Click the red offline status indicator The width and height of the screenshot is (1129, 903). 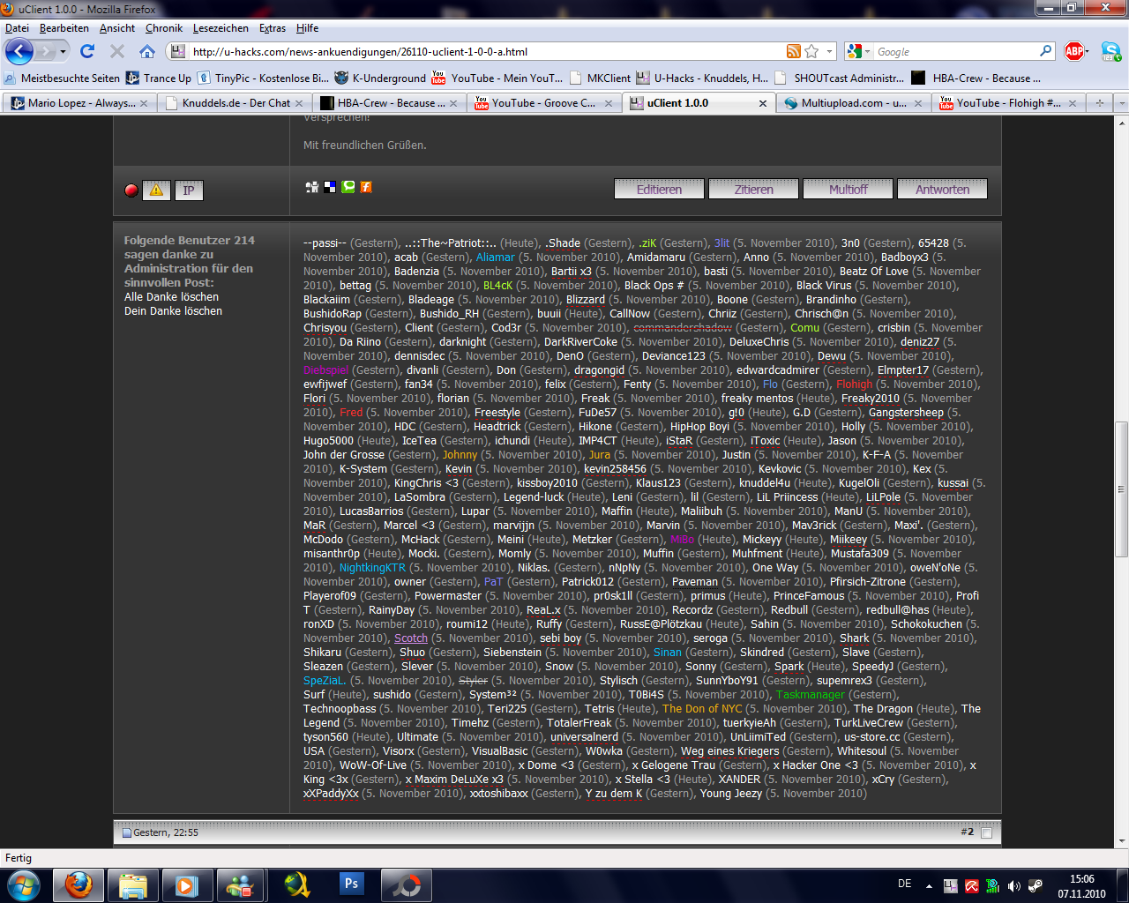tap(131, 190)
